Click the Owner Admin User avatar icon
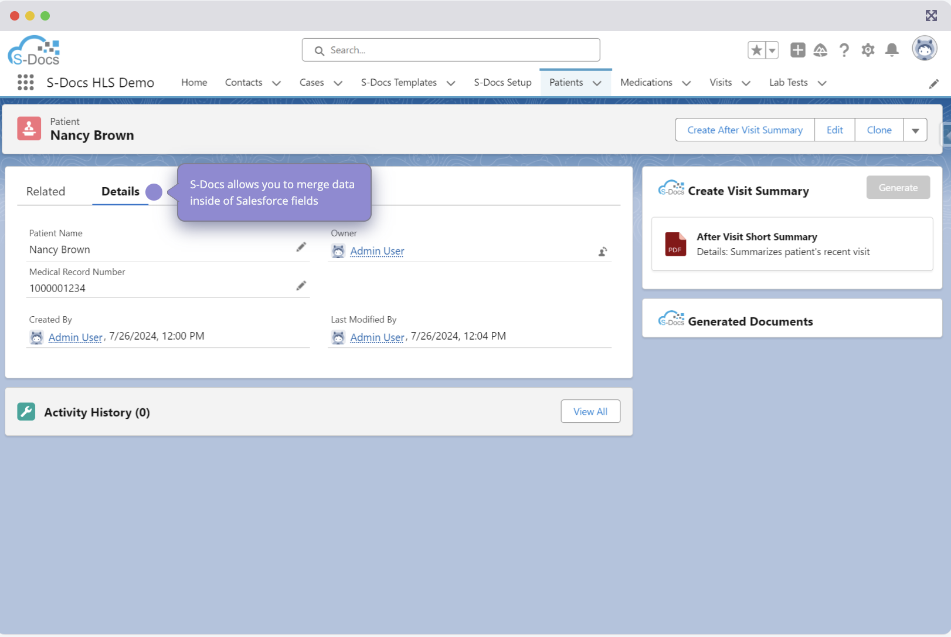Image resolution: width=951 pixels, height=637 pixels. pos(338,251)
